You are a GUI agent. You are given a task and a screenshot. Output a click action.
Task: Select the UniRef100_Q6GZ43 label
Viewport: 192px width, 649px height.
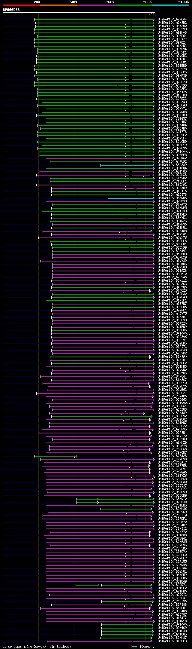click(172, 102)
